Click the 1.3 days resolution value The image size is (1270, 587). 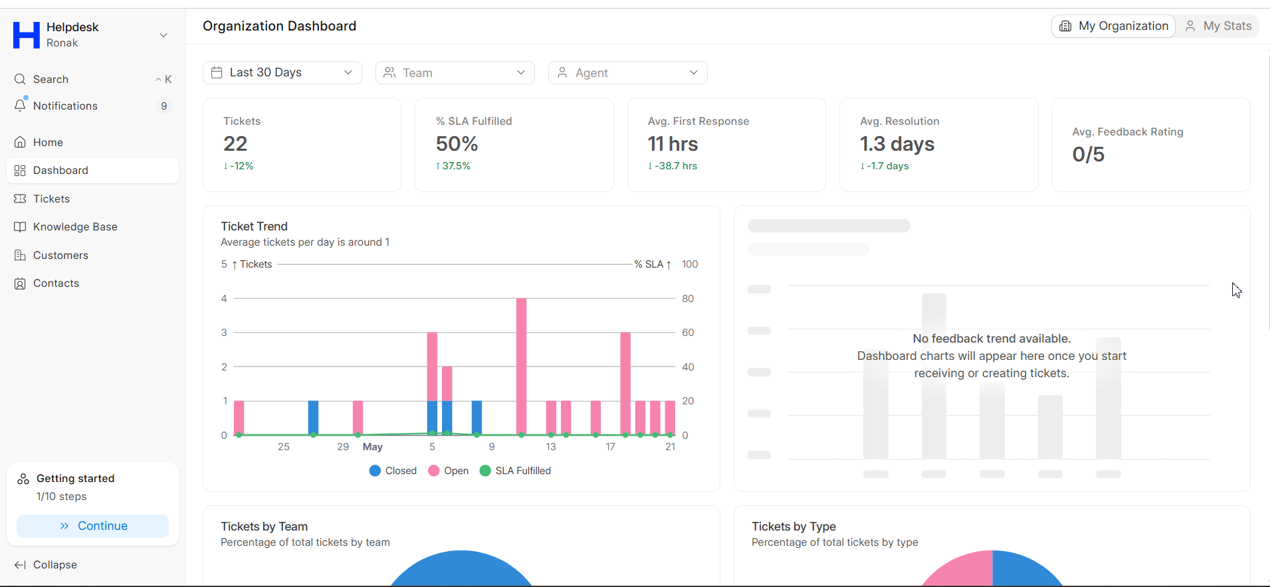click(x=897, y=143)
